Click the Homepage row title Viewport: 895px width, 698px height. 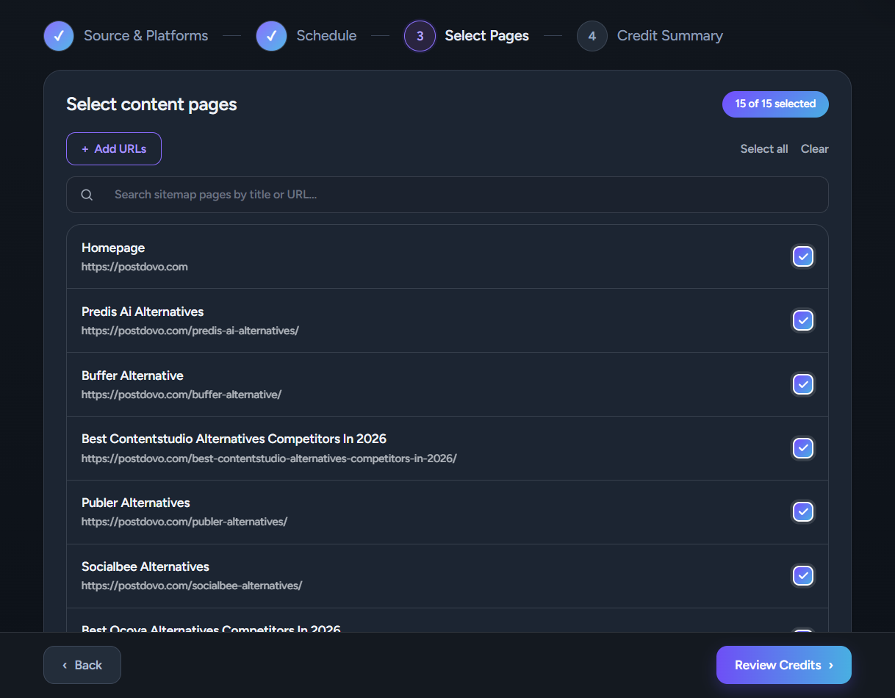113,248
